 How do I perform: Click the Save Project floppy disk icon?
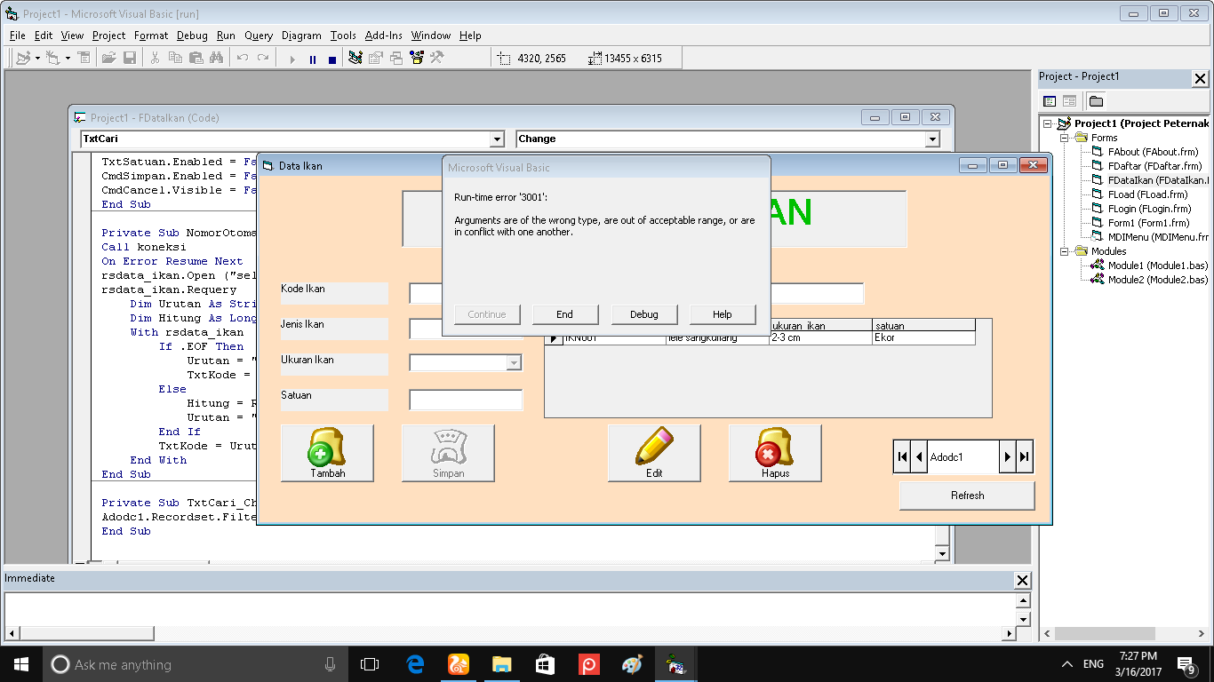click(x=130, y=59)
